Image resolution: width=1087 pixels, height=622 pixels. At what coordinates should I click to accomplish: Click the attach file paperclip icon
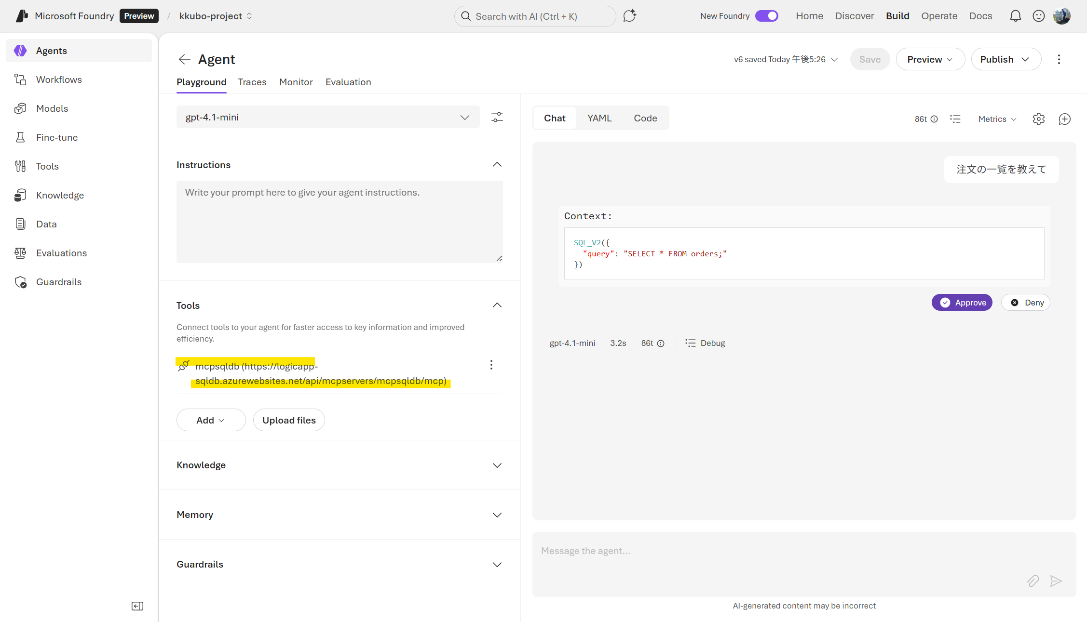[x=1033, y=581]
